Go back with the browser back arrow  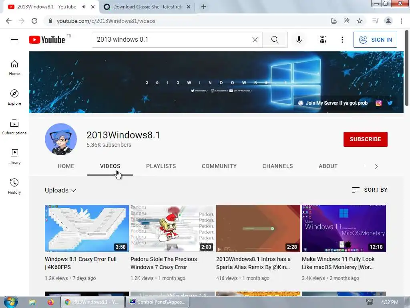(x=9, y=21)
